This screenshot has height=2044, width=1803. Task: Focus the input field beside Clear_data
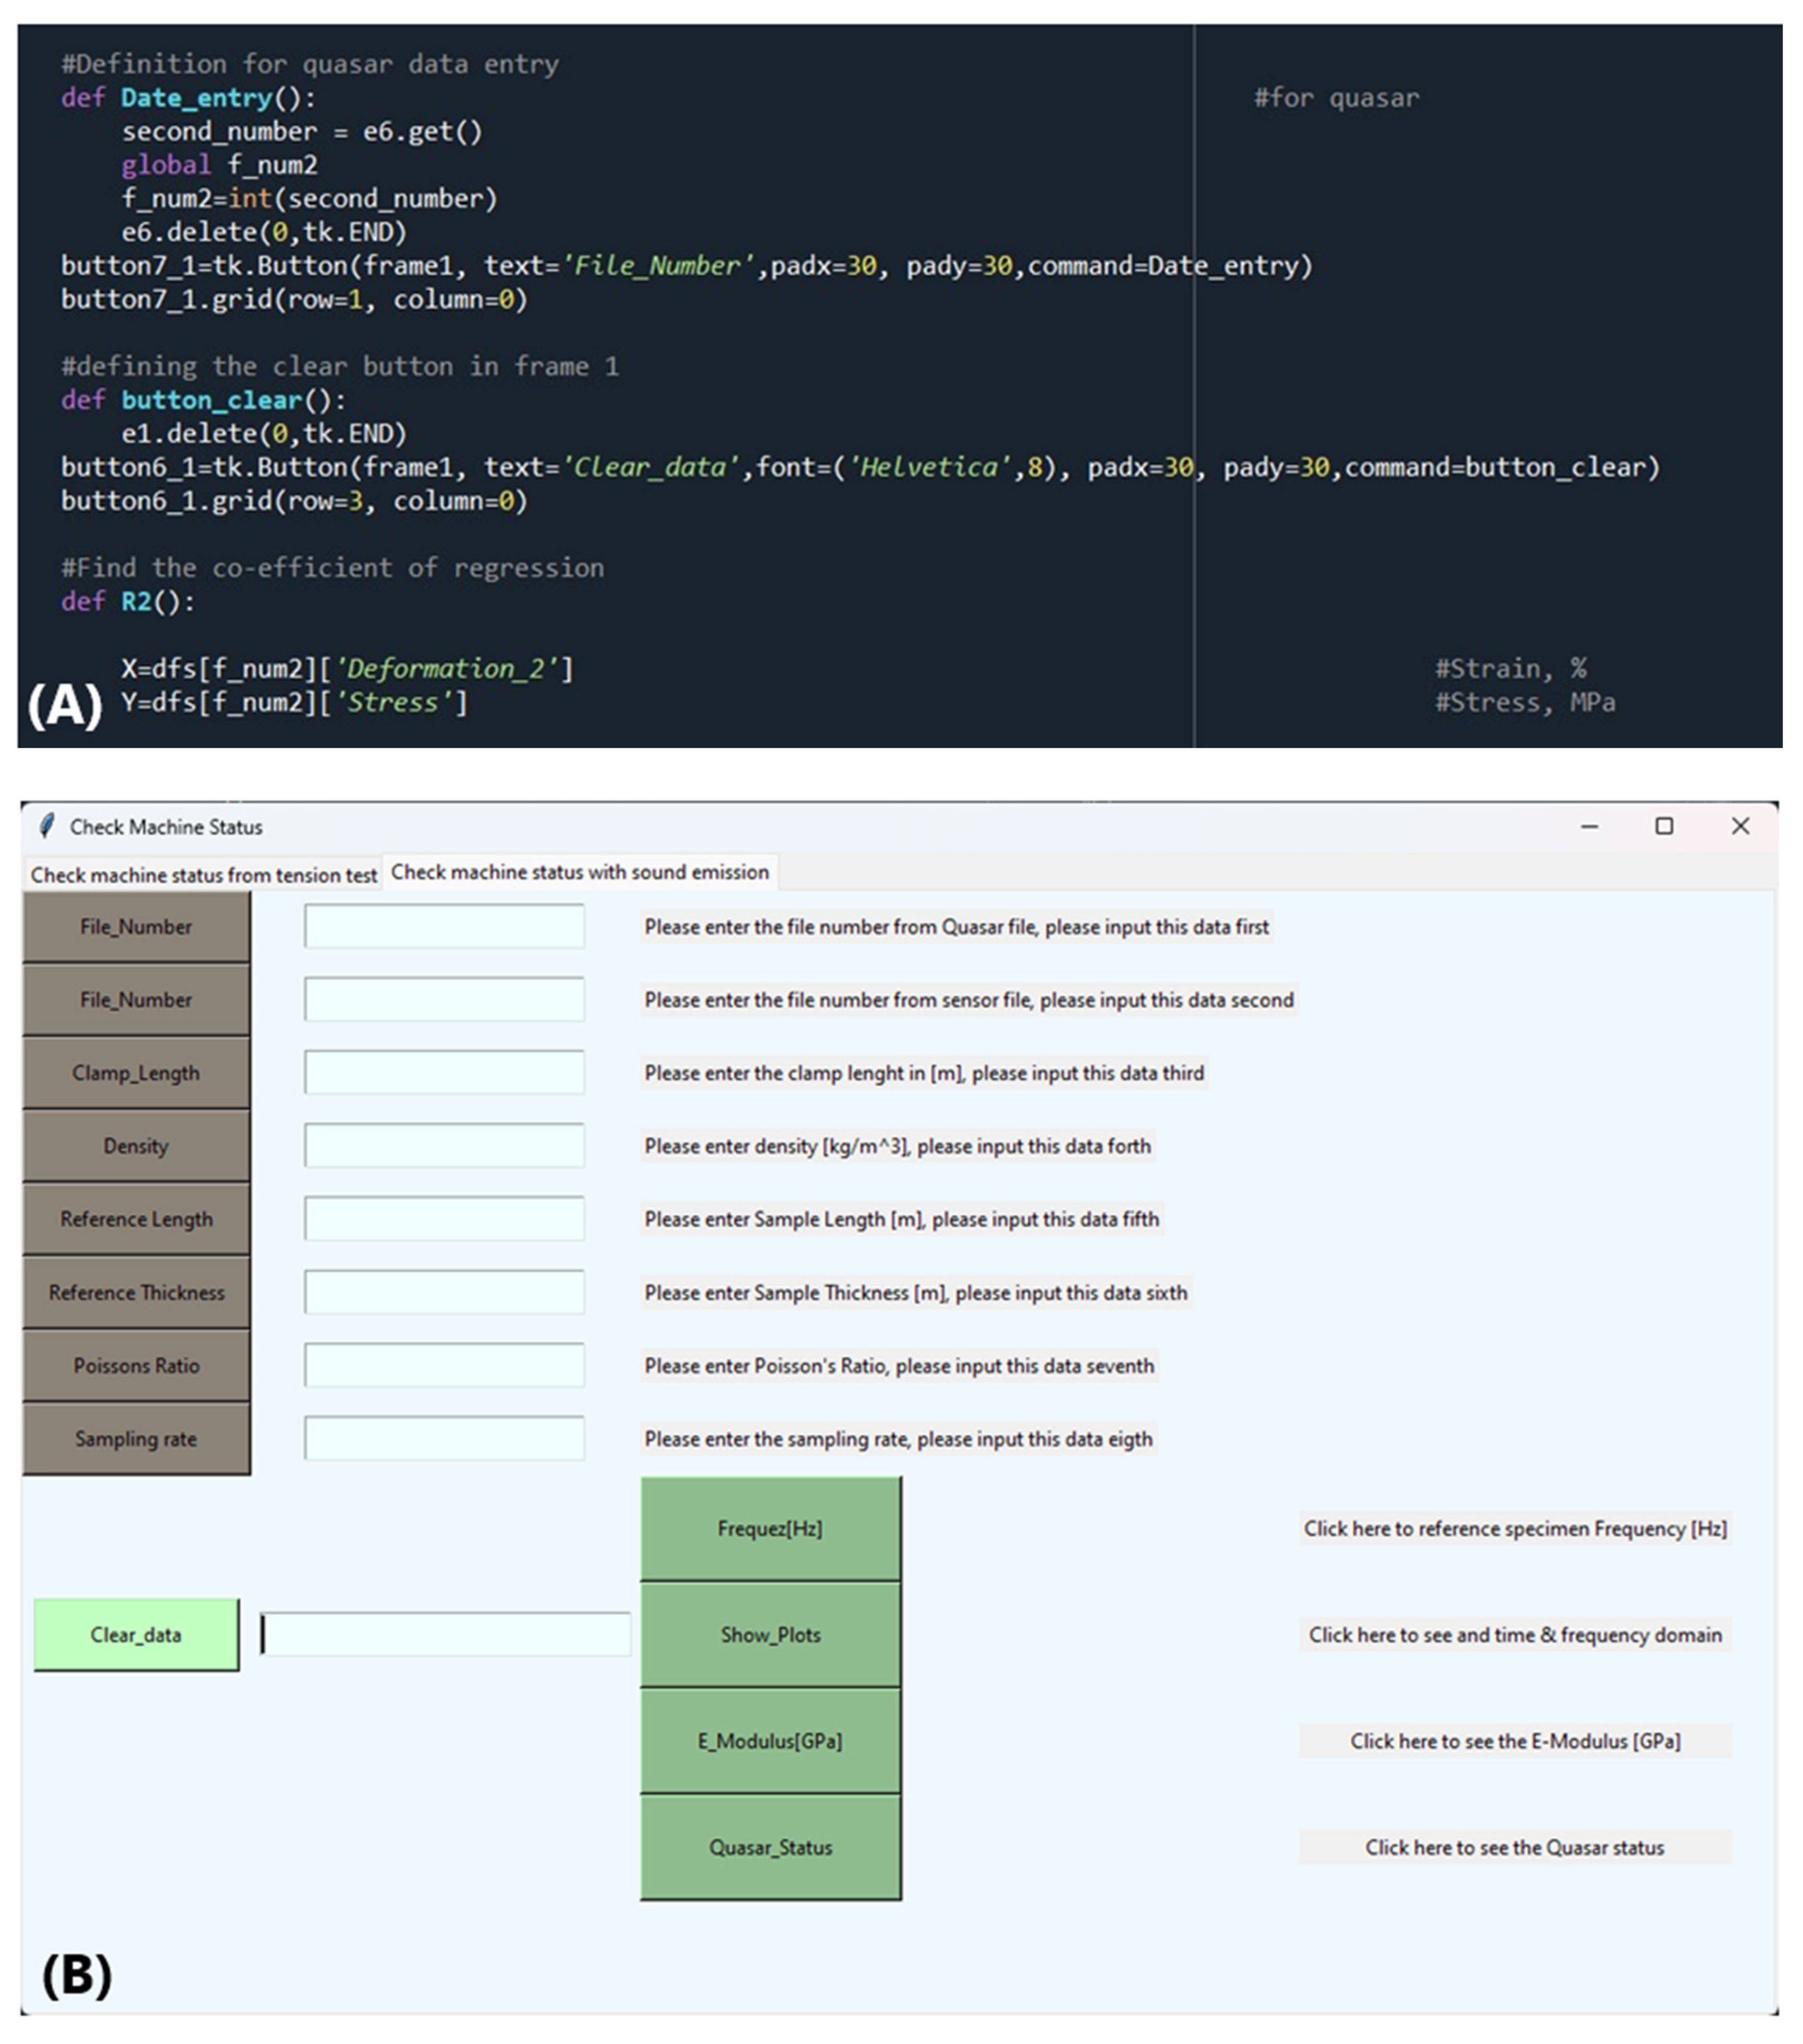coord(446,1634)
